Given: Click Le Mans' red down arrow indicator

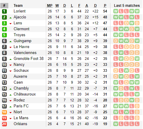Looking at the screenshot, I should 10,119.
